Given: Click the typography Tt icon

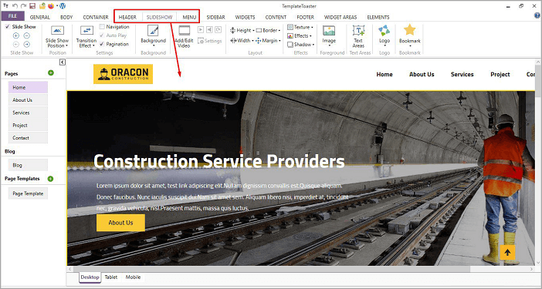Looking at the screenshot, I should (x=5, y=6).
